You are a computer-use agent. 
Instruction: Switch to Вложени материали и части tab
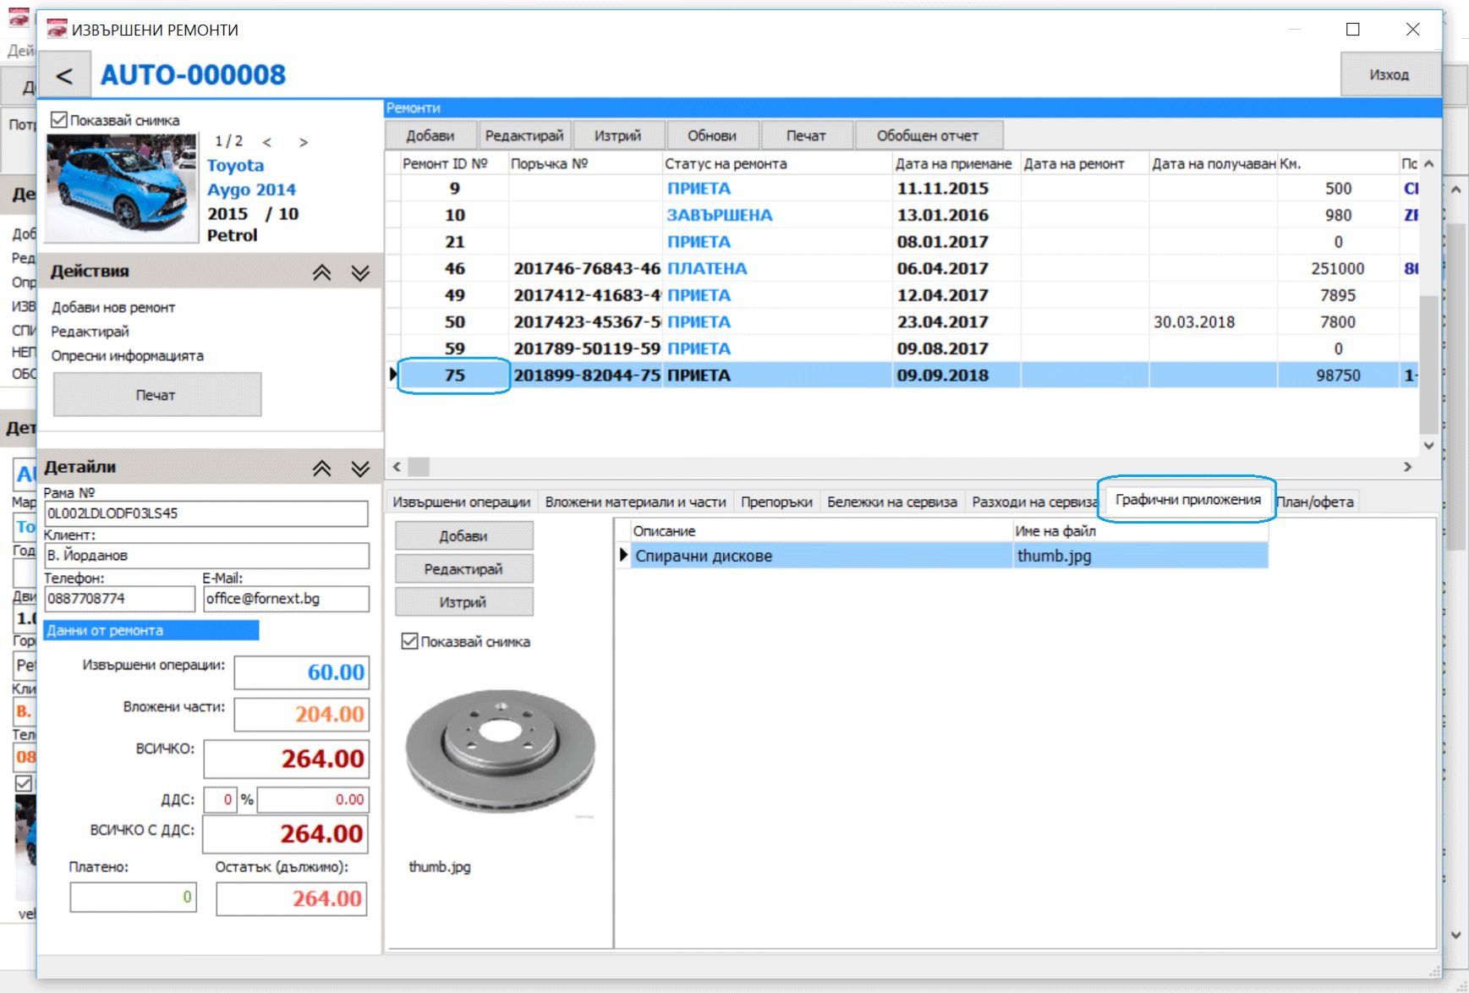[x=635, y=502]
